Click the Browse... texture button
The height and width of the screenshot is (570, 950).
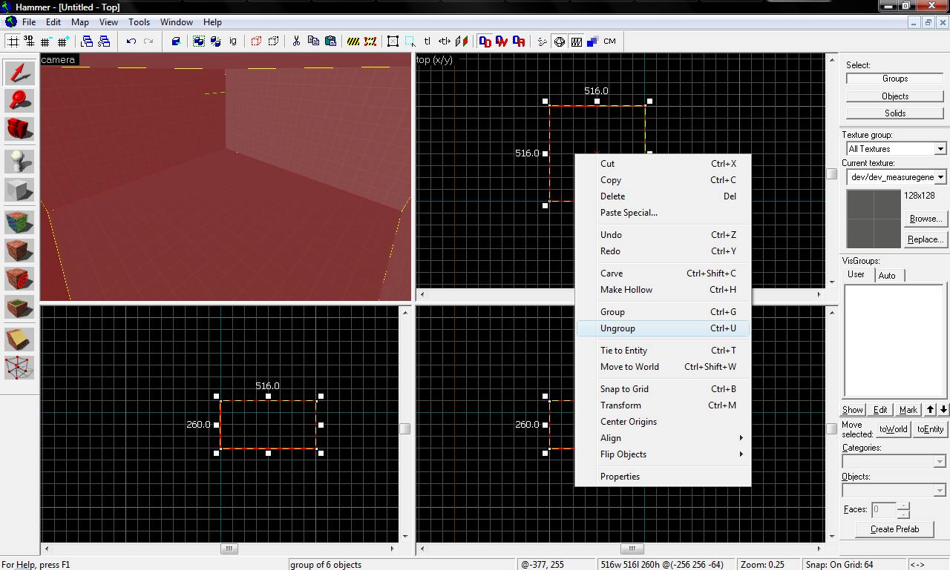[x=925, y=219]
